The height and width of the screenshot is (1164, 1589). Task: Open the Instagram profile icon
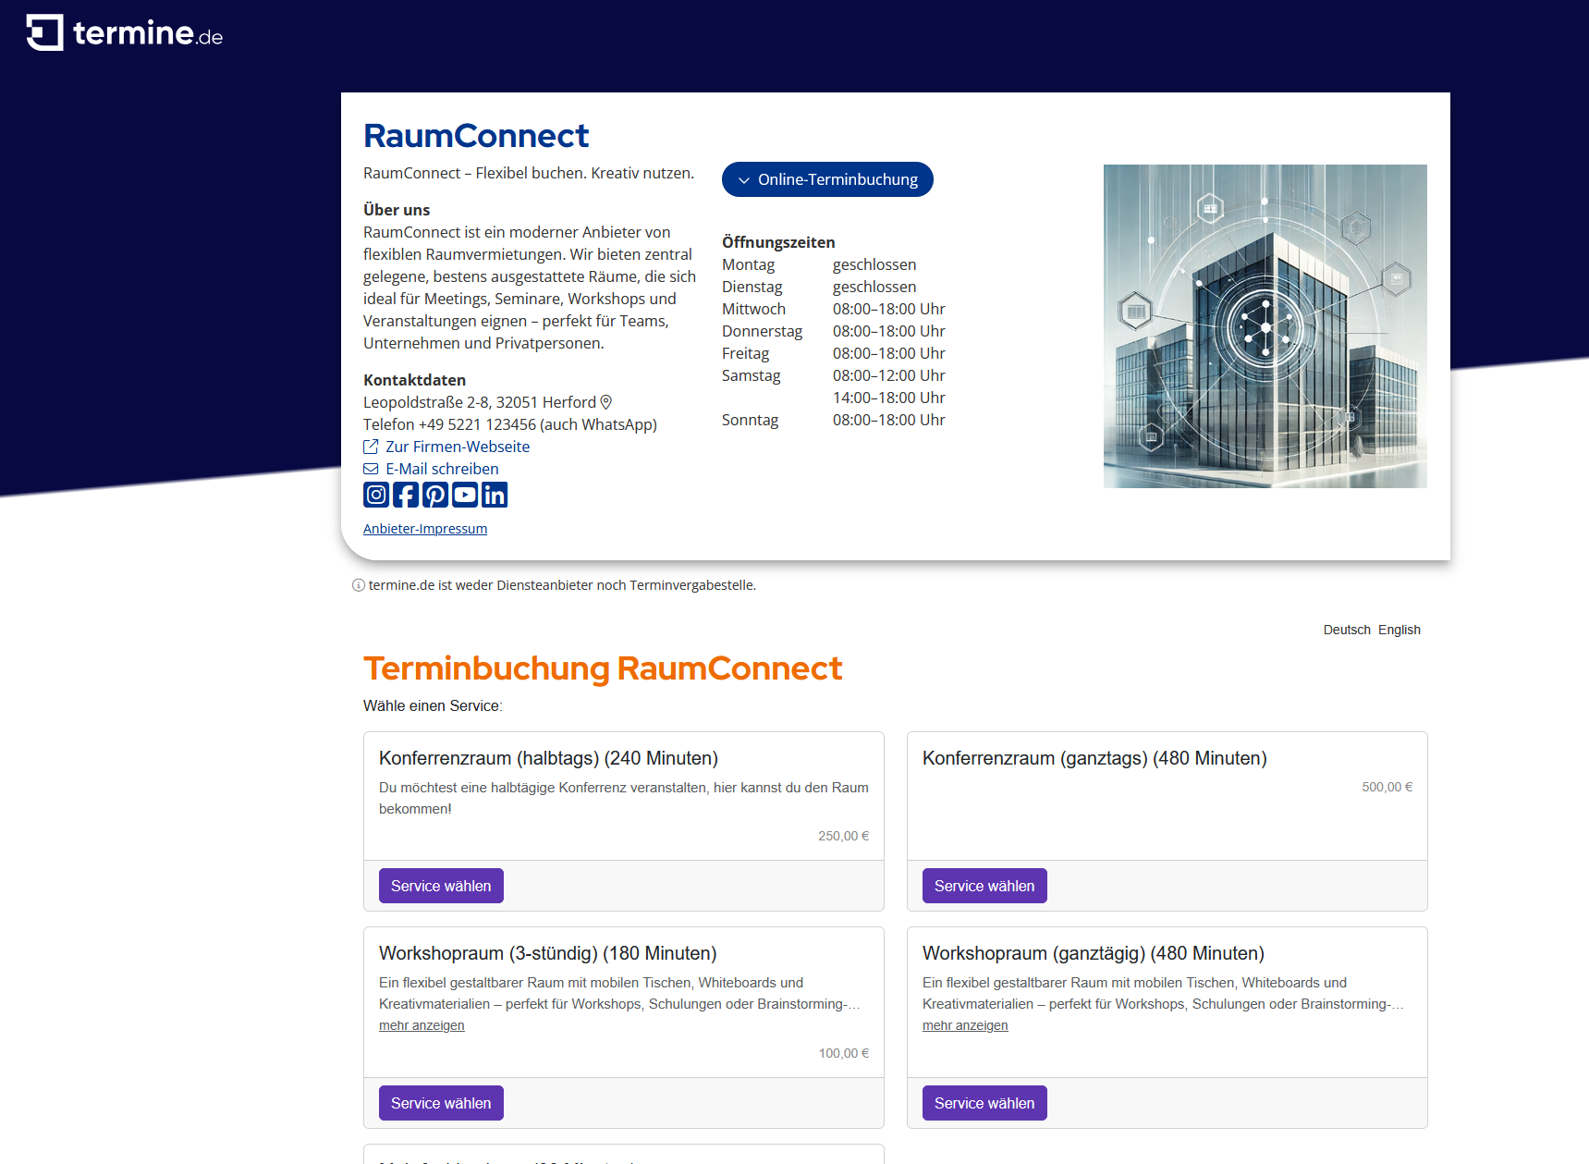376,495
